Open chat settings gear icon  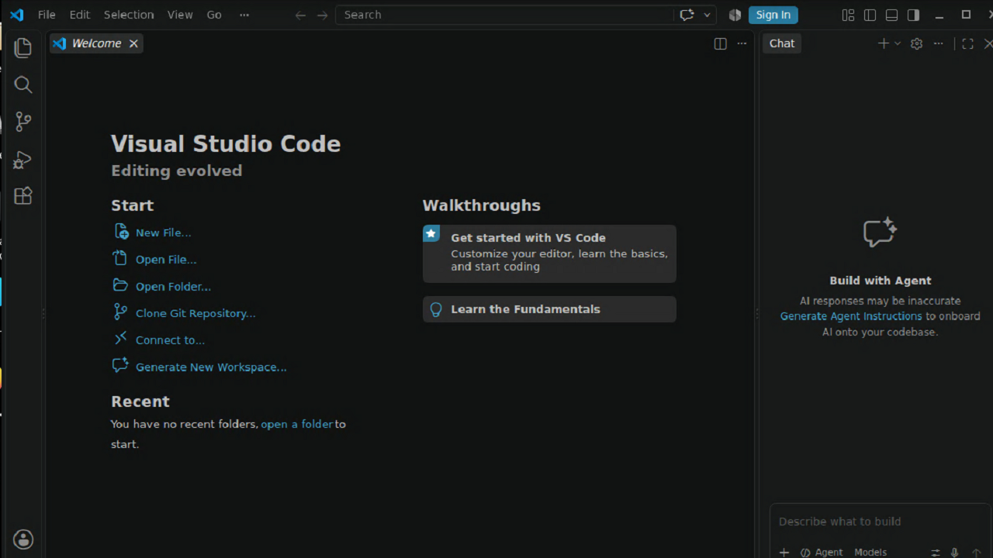tap(916, 43)
